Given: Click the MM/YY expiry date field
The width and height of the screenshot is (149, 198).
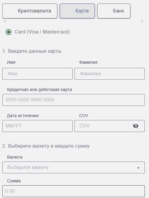Looking at the screenshot, I should click(x=38, y=126).
